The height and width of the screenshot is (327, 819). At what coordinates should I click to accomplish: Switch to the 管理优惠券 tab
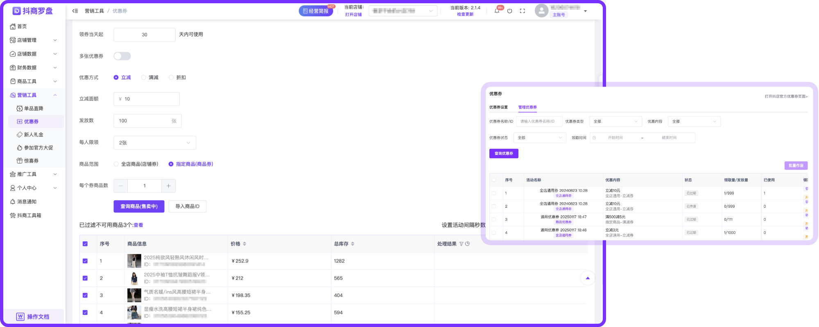point(527,108)
